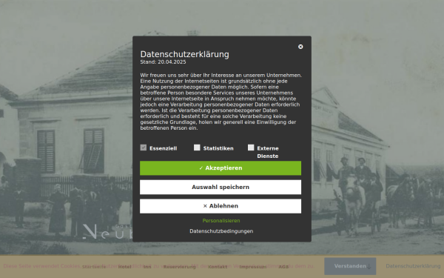Click the Datenschutzerklärung dialog heading
444x278 pixels.
point(184,54)
